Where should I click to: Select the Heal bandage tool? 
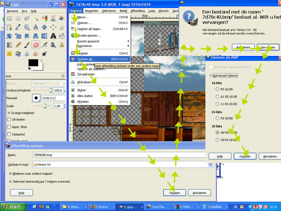coord(9,53)
